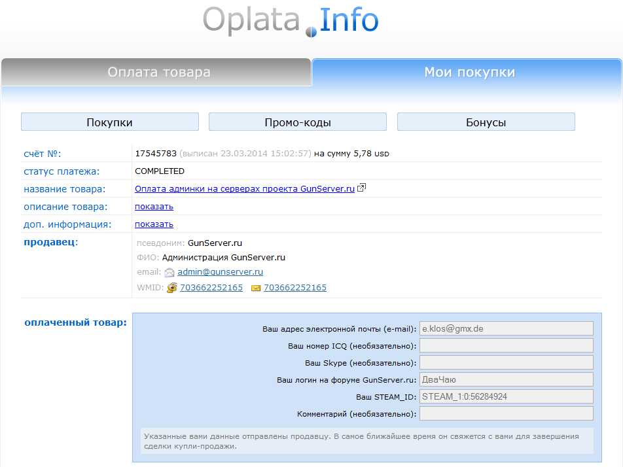The width and height of the screenshot is (623, 467).
Task: Focus the e-mail address input field
Action: point(506,328)
